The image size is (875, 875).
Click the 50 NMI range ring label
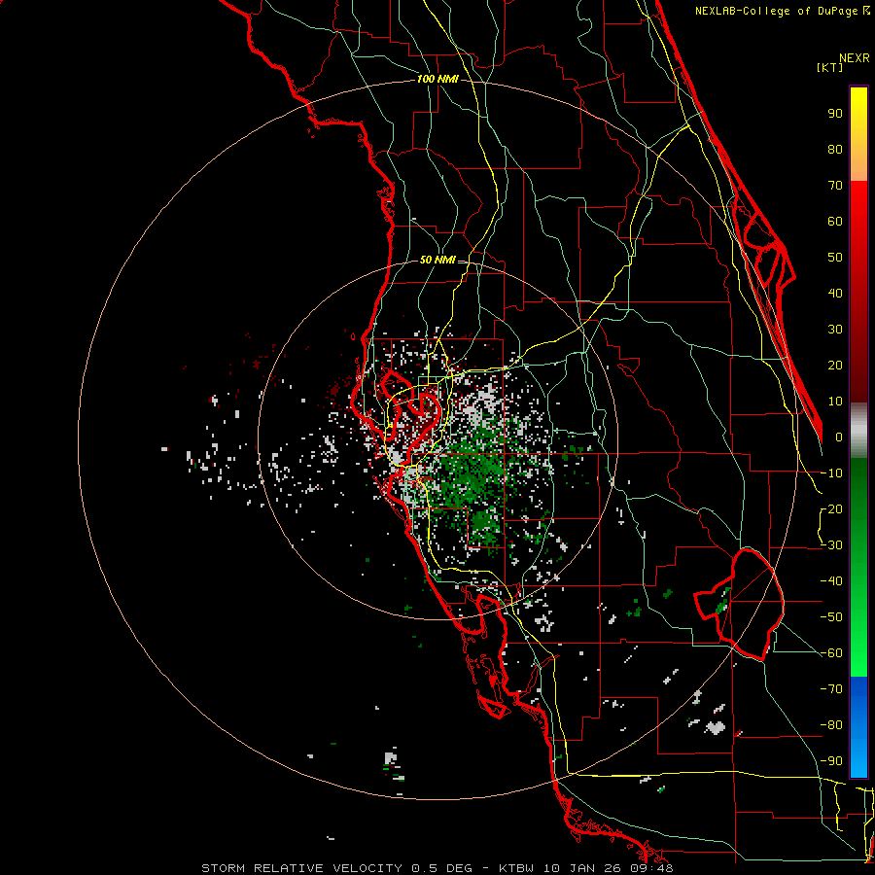click(x=437, y=260)
